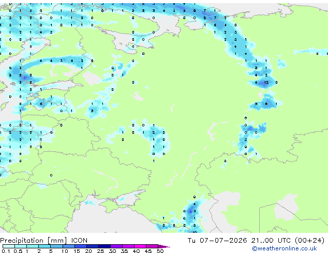The height and width of the screenshot is (253, 328).
Task: Click the Precipitation [mm] title text
Action: pyautogui.click(x=34, y=241)
